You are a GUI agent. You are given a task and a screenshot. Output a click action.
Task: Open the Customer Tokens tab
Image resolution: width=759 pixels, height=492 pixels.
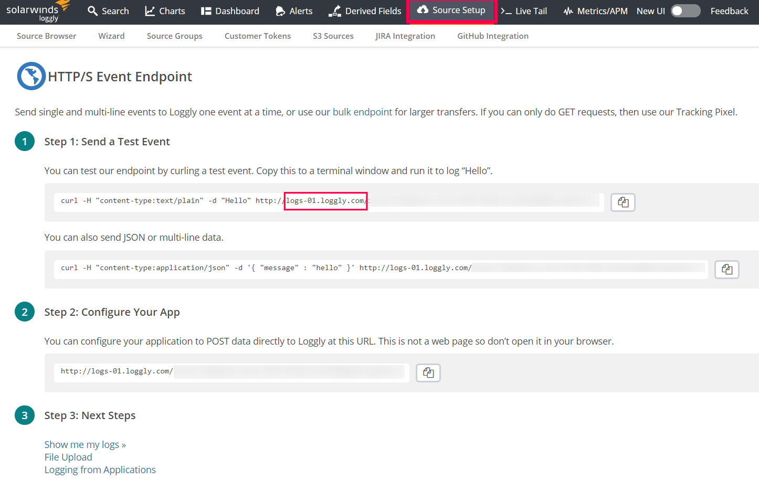point(257,36)
